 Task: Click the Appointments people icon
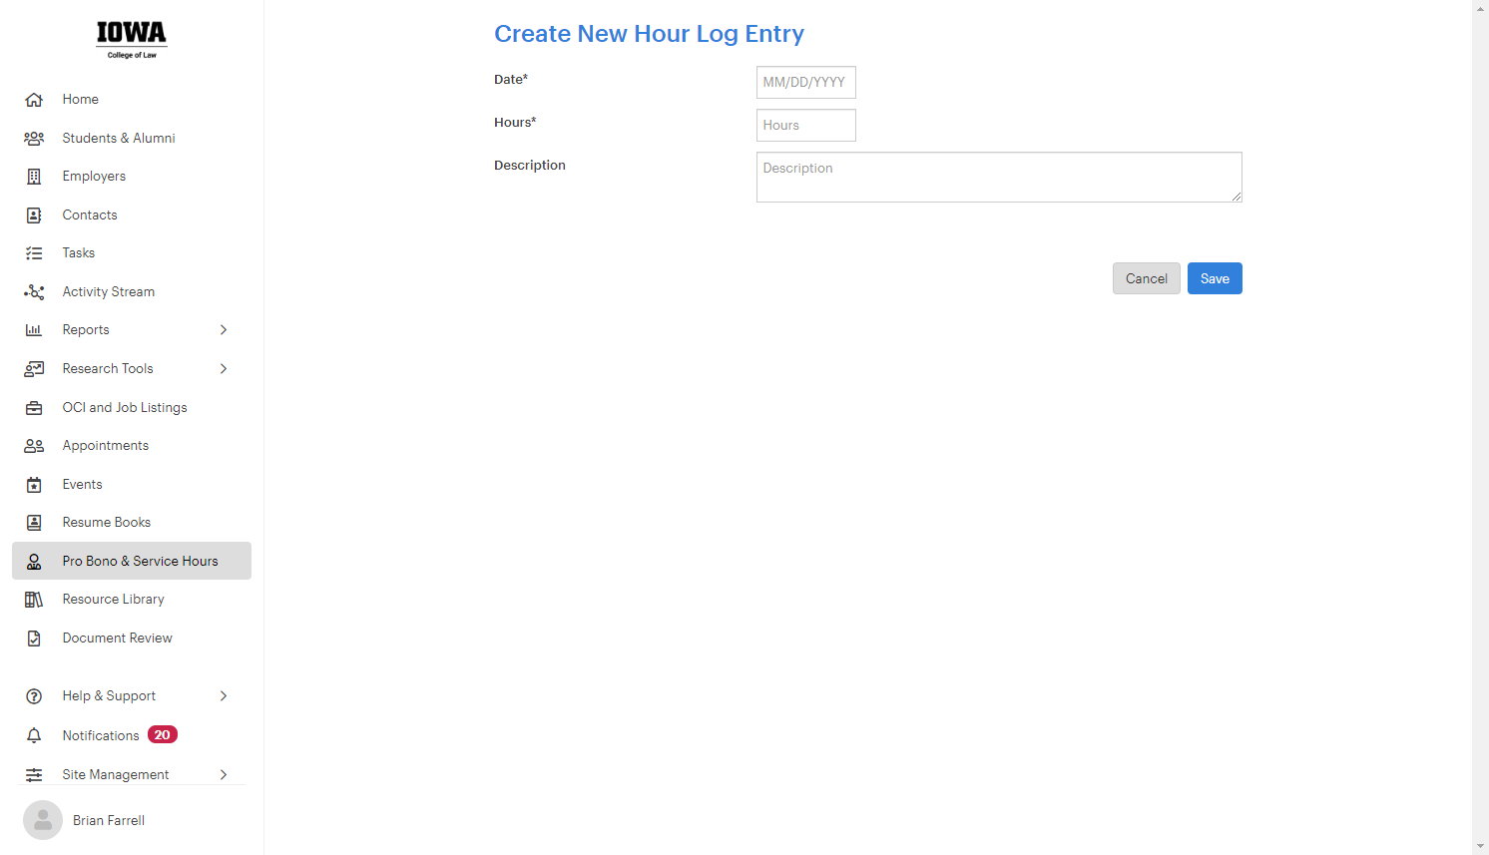click(34, 446)
